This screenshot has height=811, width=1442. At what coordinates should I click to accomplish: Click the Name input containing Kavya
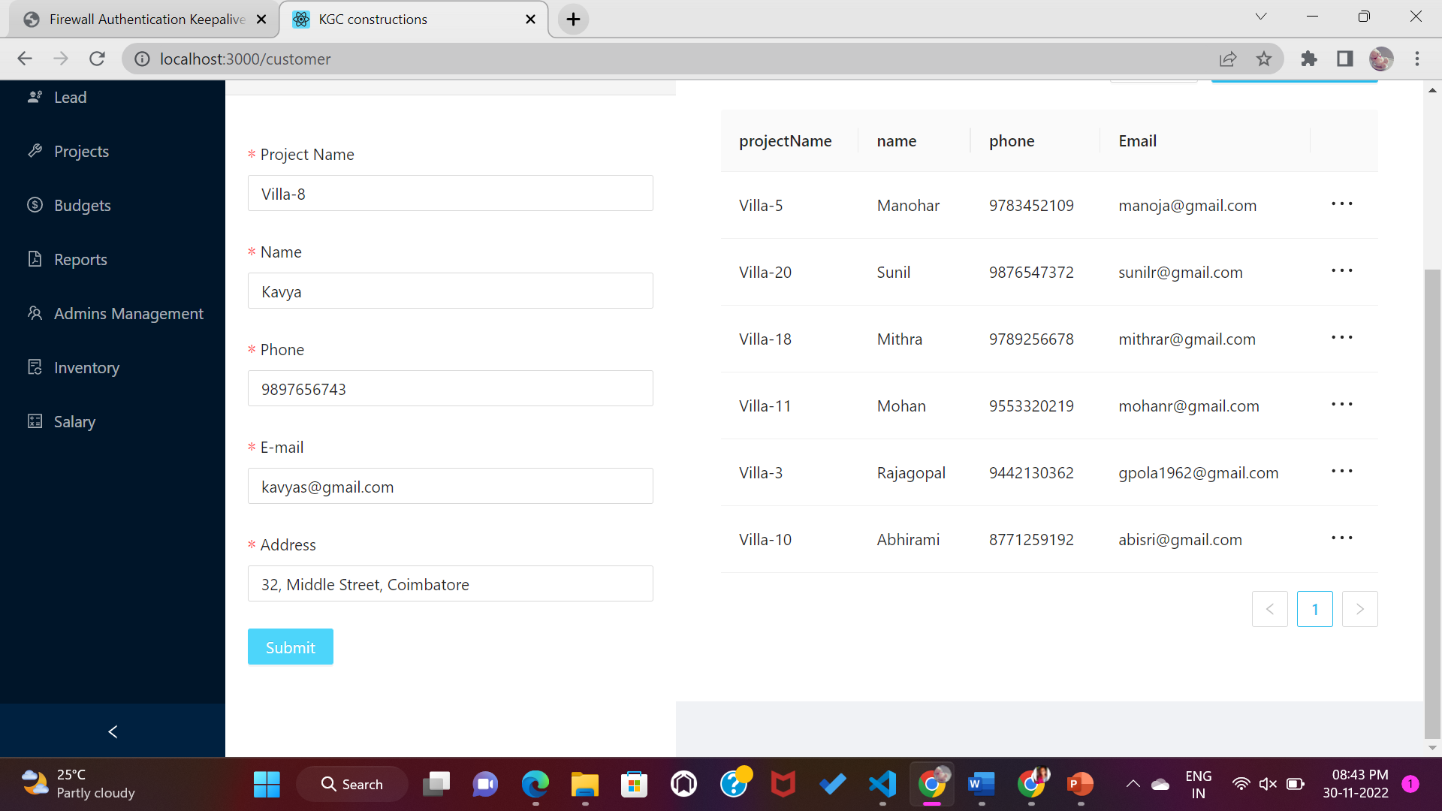450,291
